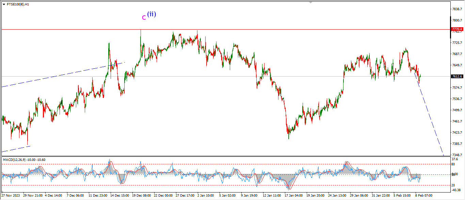Click the 14 Dec 15:00 time label
The width and height of the screenshot is (465, 200).
tap(120, 196)
